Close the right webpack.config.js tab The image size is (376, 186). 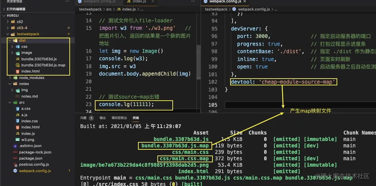coord(244,1)
